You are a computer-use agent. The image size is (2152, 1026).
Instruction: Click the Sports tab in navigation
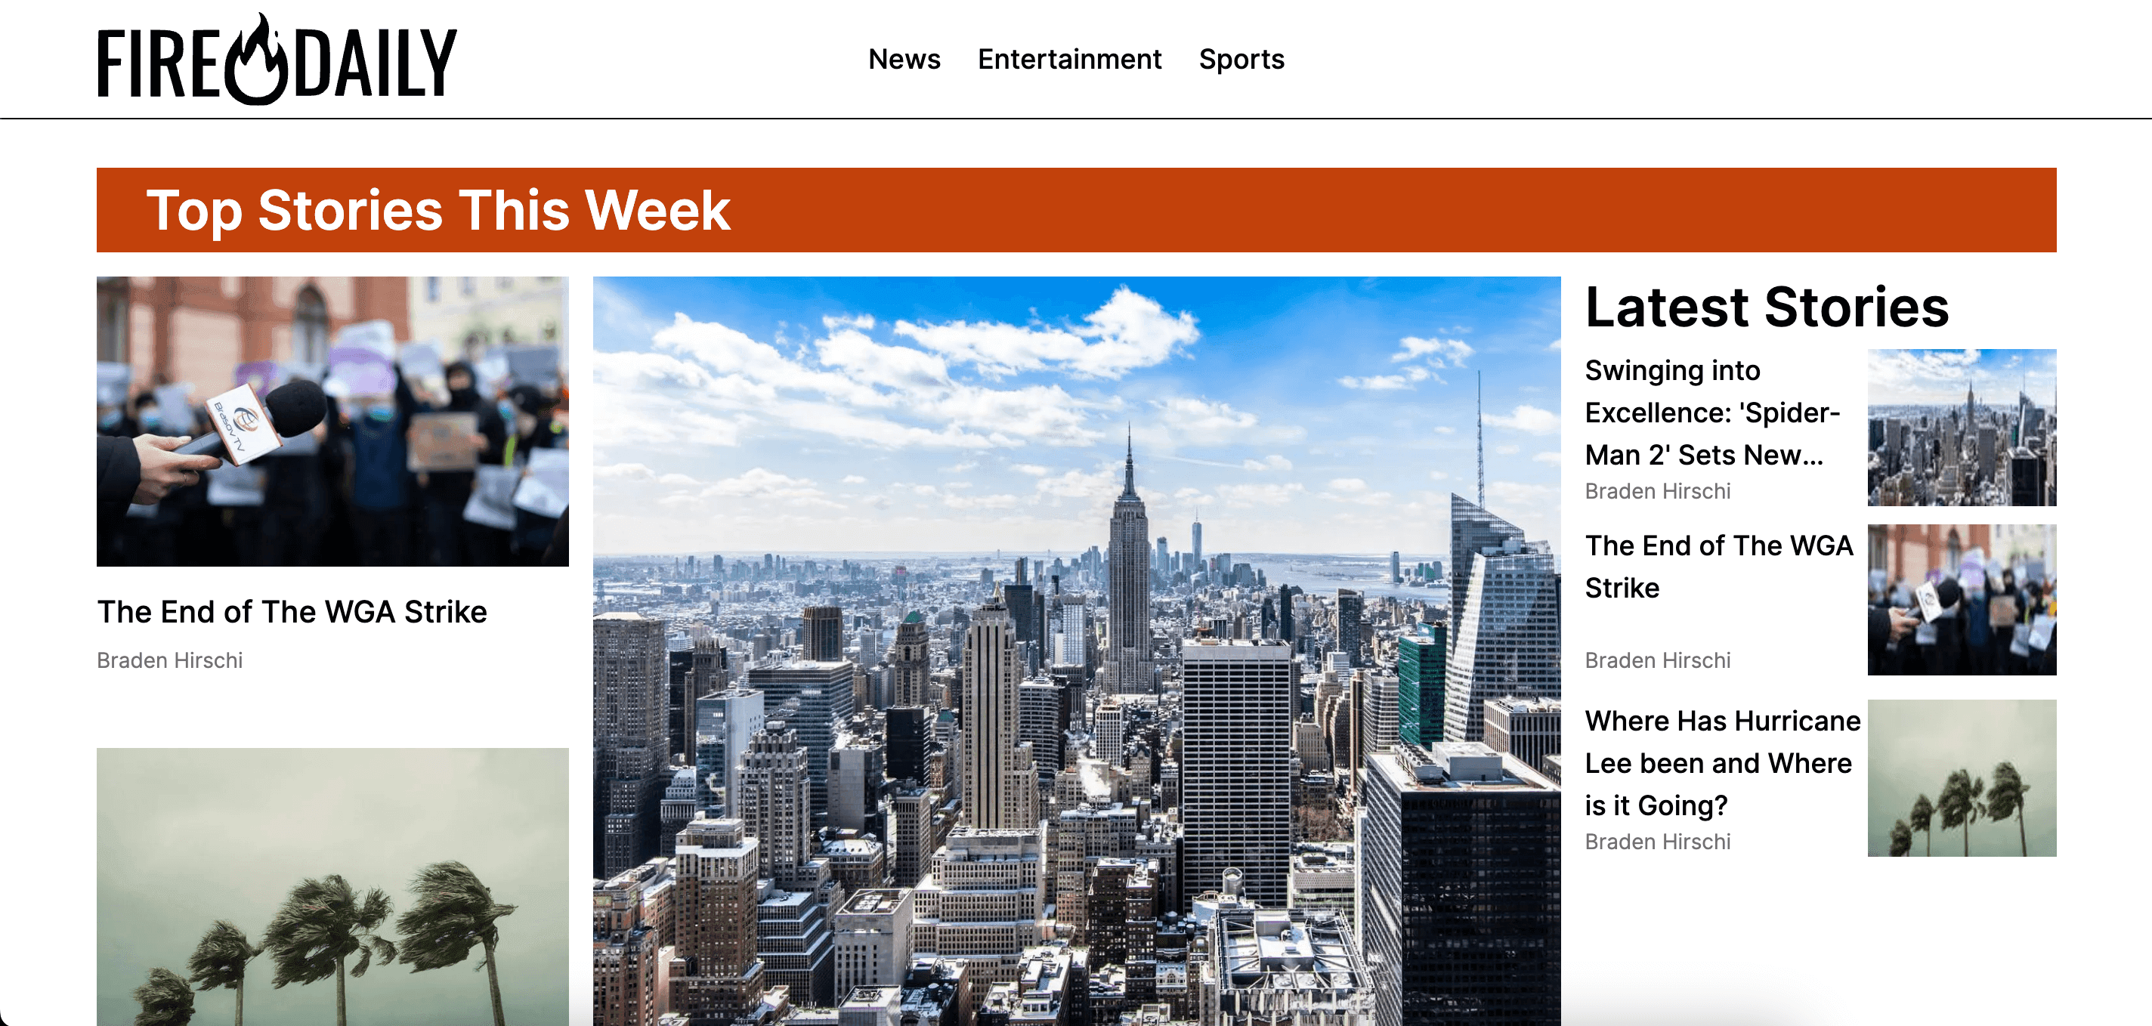pyautogui.click(x=1241, y=57)
